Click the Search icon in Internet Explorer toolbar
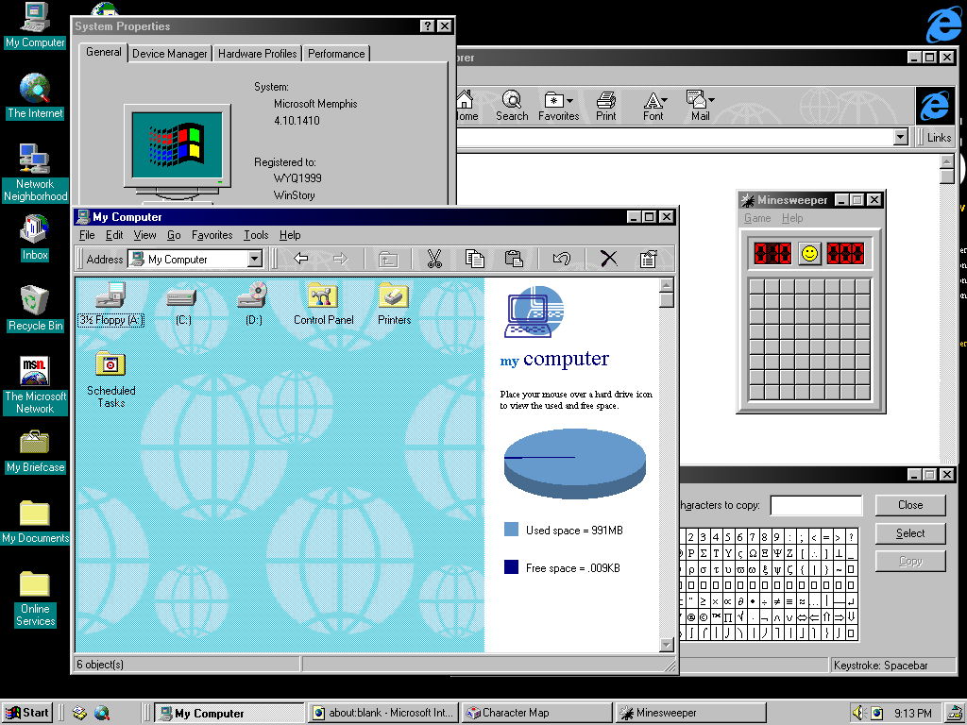 (512, 106)
